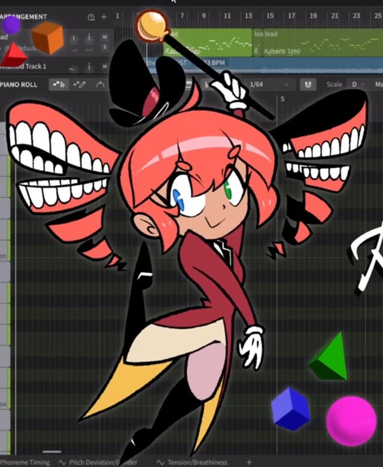Open the scale mode dropdown beside key D
The width and height of the screenshot is (383, 467).
[378, 84]
